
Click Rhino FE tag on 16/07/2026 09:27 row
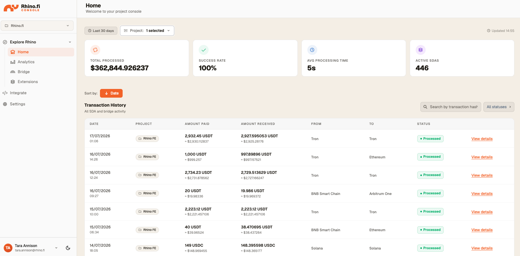coord(147,193)
